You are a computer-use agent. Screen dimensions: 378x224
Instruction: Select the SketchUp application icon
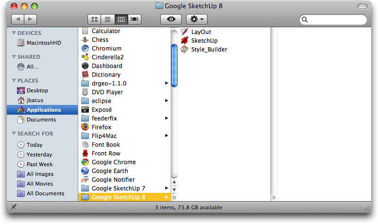pos(185,40)
